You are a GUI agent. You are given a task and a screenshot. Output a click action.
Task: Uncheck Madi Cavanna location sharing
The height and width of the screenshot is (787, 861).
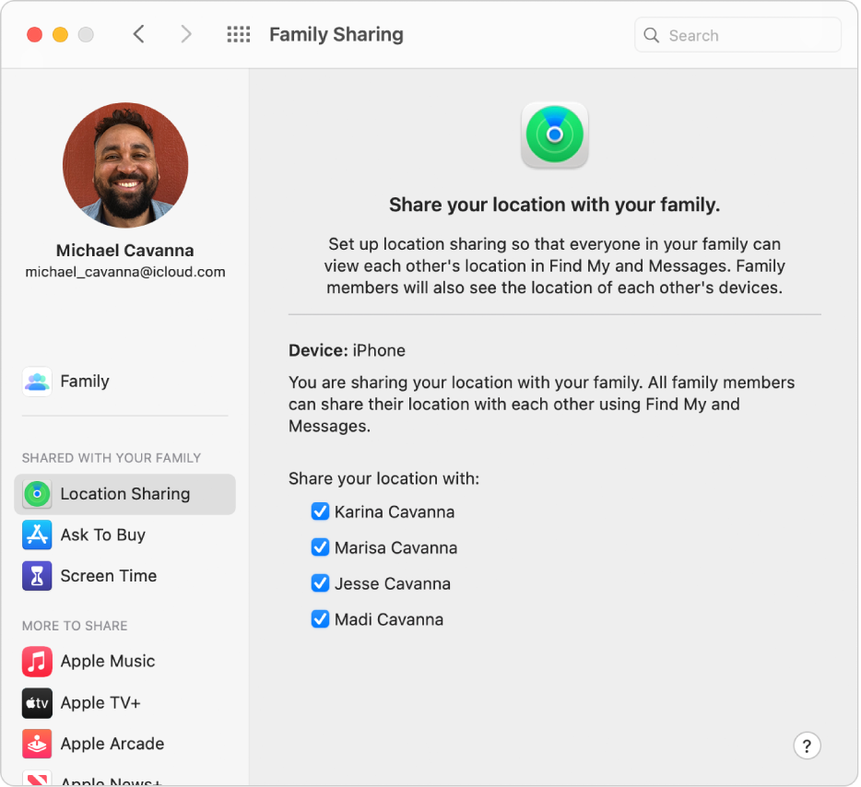coord(320,619)
